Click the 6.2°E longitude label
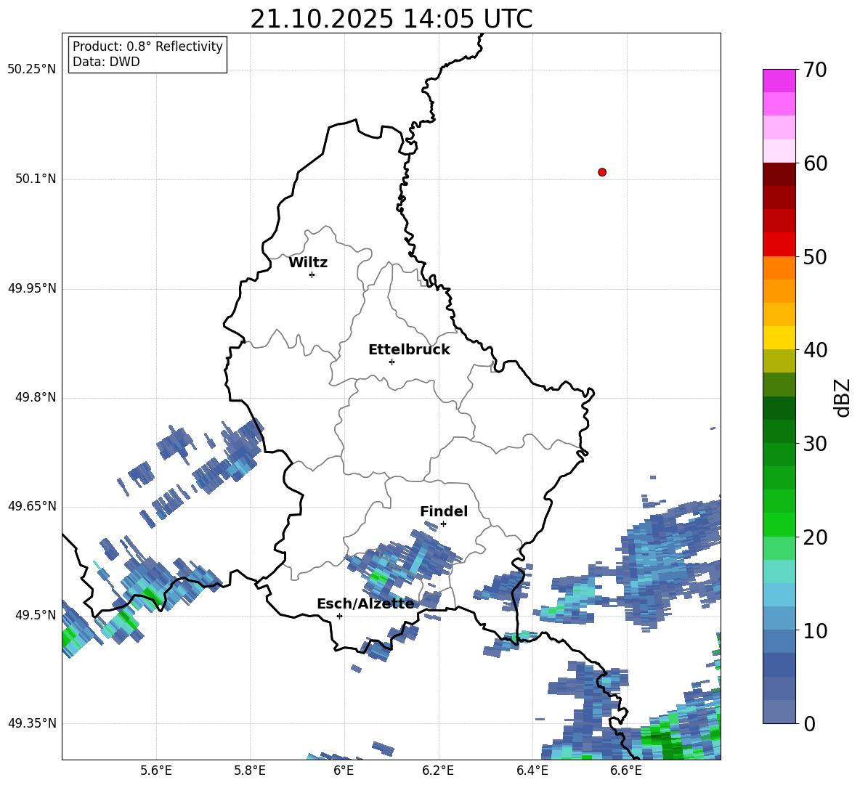This screenshot has width=860, height=785. coord(438,770)
